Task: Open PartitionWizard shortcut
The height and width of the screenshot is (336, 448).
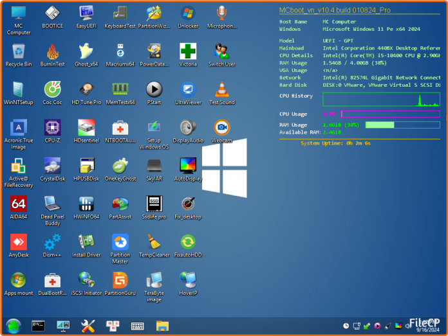Action: pyautogui.click(x=154, y=17)
